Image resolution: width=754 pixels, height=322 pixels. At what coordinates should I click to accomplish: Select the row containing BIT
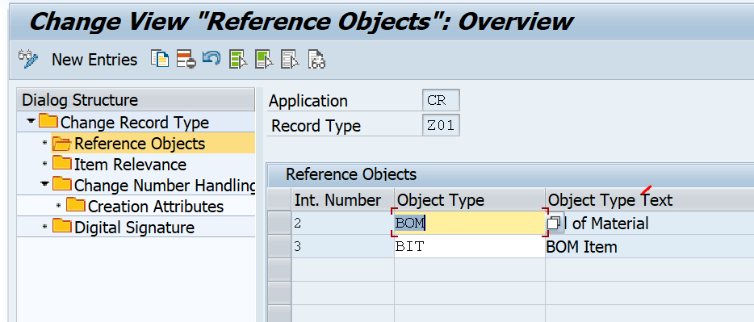[279, 247]
